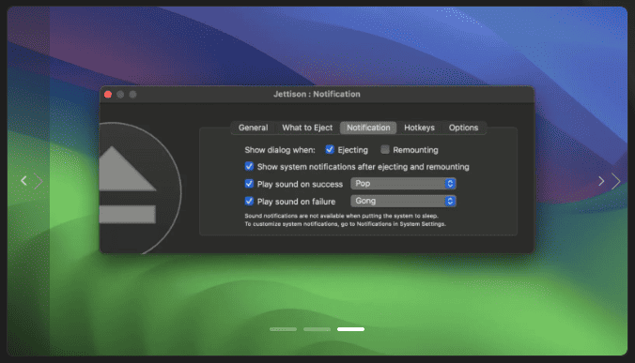Image resolution: width=635 pixels, height=363 pixels.
Task: Open the Gong failure sound dropdown
Action: pyautogui.click(x=403, y=201)
